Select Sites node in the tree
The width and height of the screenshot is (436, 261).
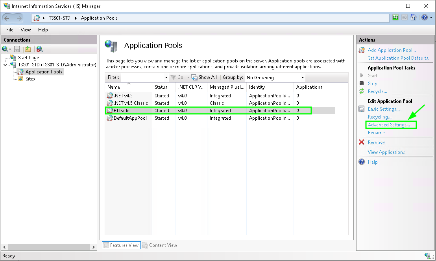point(30,79)
